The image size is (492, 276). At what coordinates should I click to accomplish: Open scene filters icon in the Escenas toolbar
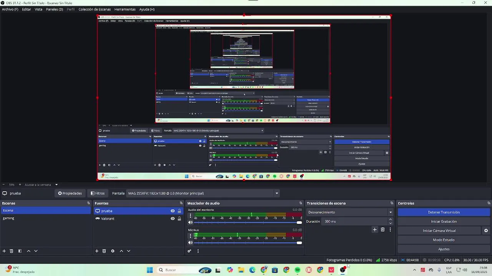point(20,251)
